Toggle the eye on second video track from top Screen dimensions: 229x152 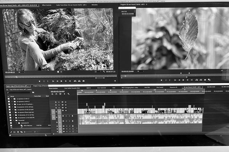[x=66, y=105]
